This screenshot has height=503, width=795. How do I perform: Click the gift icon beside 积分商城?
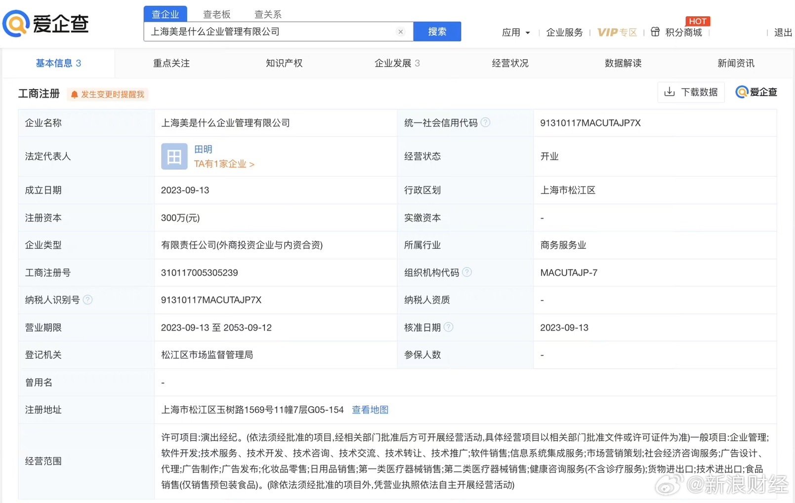(x=655, y=32)
